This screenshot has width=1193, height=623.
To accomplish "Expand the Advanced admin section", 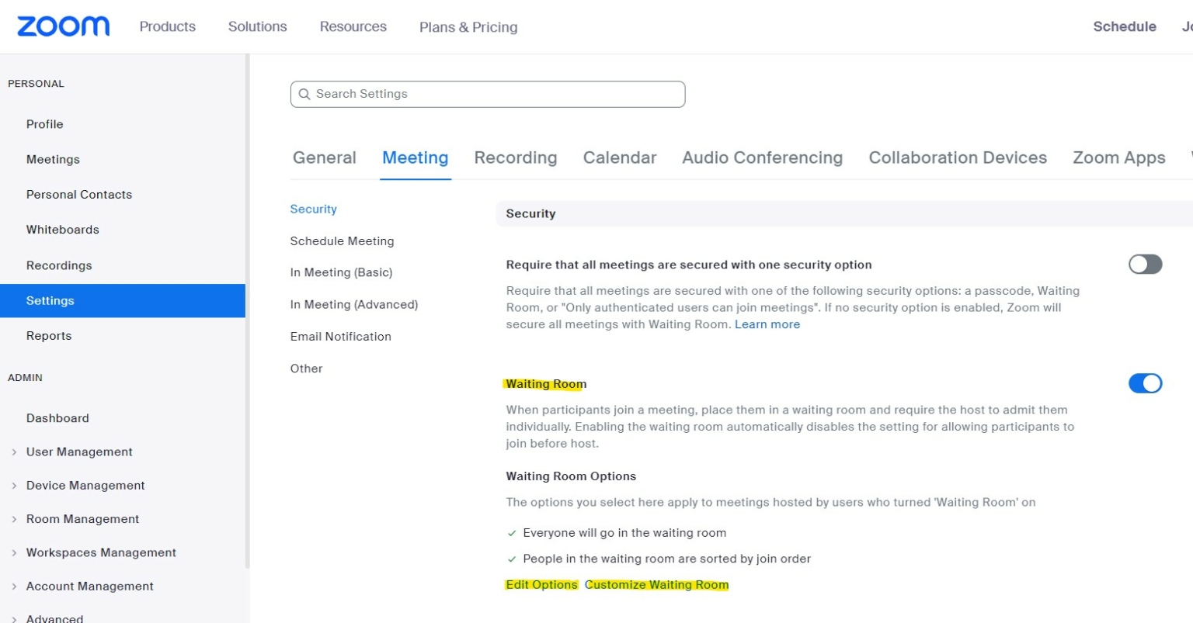I will [54, 617].
